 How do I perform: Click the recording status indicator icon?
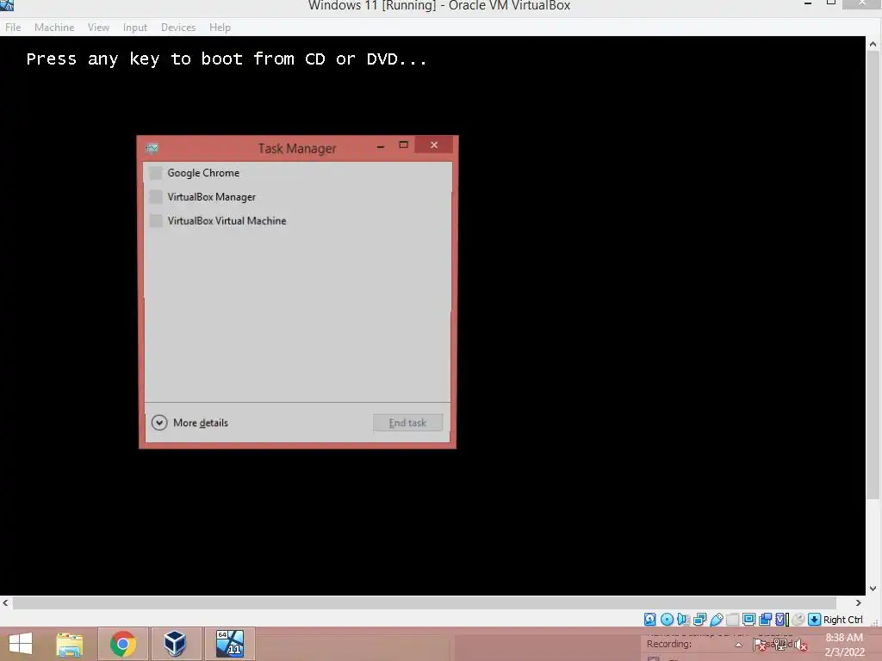765,620
